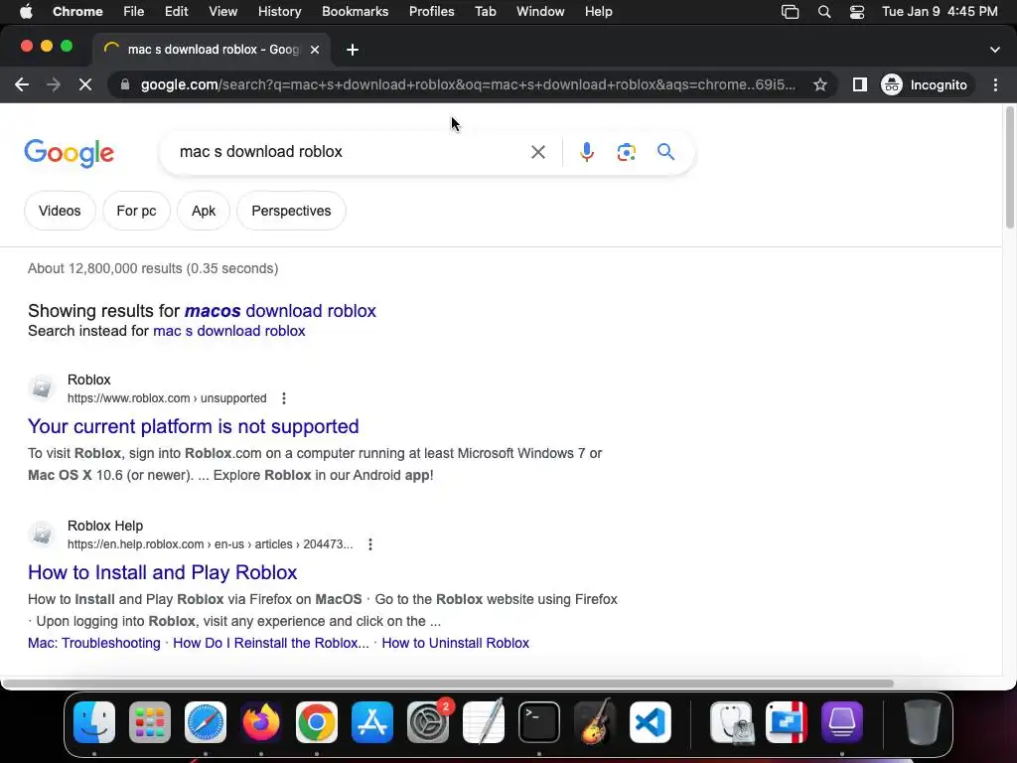1017x763 pixels.
Task: Open 'How to Install and Play Roblox' result
Action: tap(162, 572)
